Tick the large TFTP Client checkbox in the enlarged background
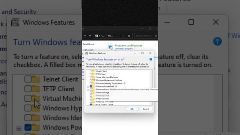The height and width of the screenshot is (135, 240). point(28,89)
